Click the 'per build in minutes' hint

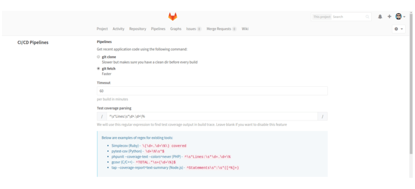(113, 99)
